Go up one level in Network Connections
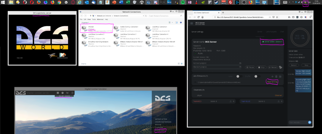The height and width of the screenshot is (134, 322). (90, 16)
